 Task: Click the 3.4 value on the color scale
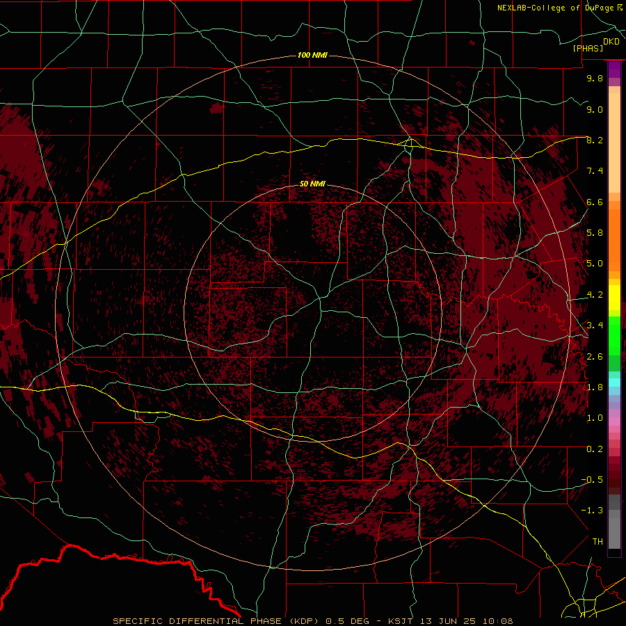[595, 326]
